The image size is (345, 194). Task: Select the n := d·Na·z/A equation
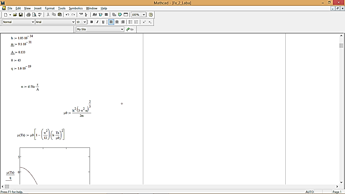[30, 87]
